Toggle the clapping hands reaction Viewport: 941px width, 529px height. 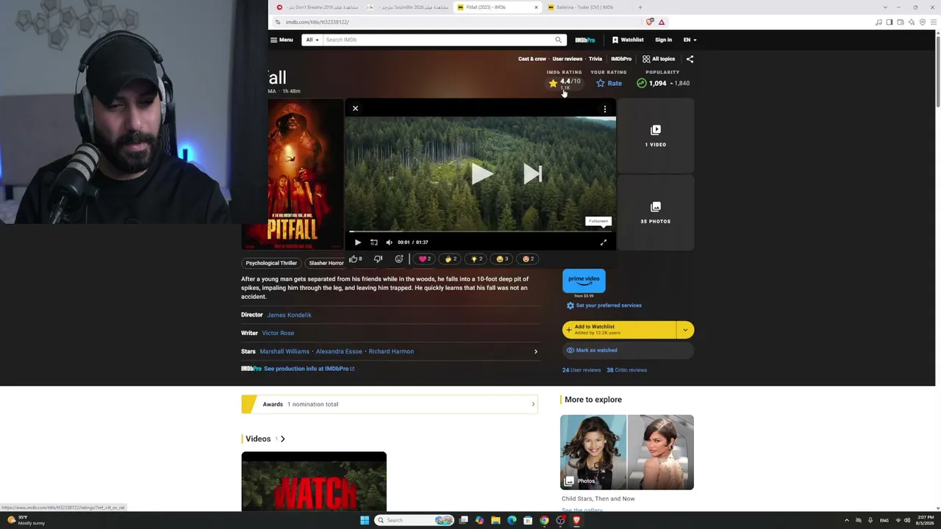(451, 259)
